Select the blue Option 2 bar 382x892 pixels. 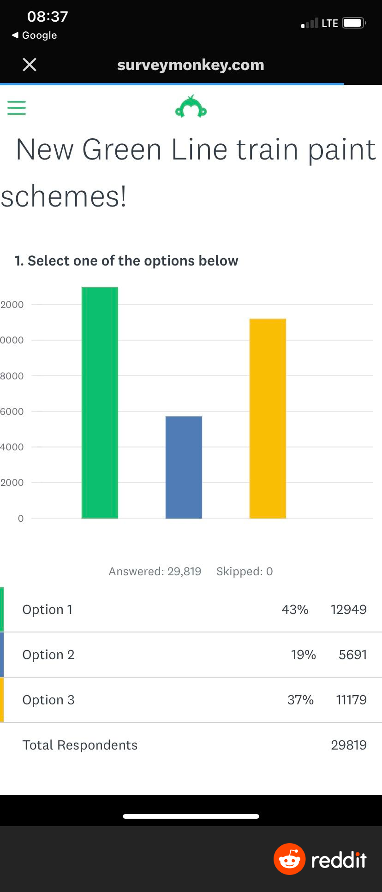coord(184,467)
